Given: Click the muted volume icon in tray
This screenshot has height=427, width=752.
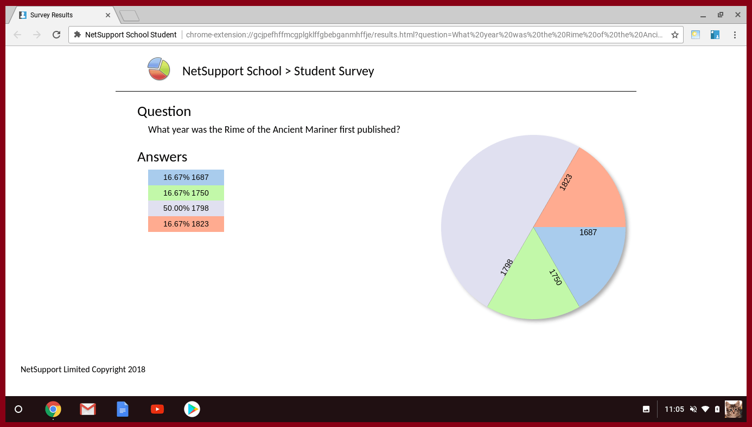Looking at the screenshot, I should tap(693, 409).
